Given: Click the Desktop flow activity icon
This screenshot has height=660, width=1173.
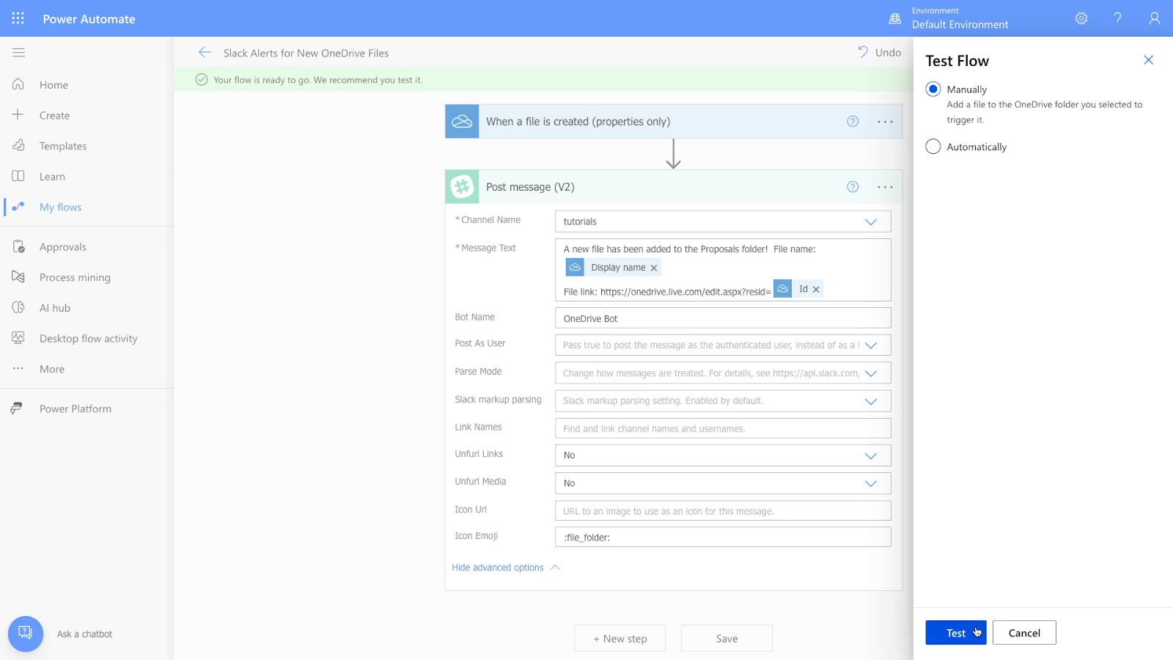Looking at the screenshot, I should (x=18, y=338).
